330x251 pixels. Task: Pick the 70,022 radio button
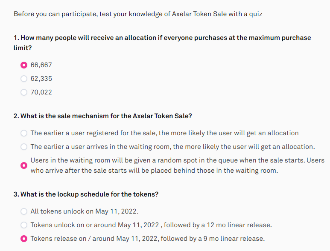[x=24, y=92]
